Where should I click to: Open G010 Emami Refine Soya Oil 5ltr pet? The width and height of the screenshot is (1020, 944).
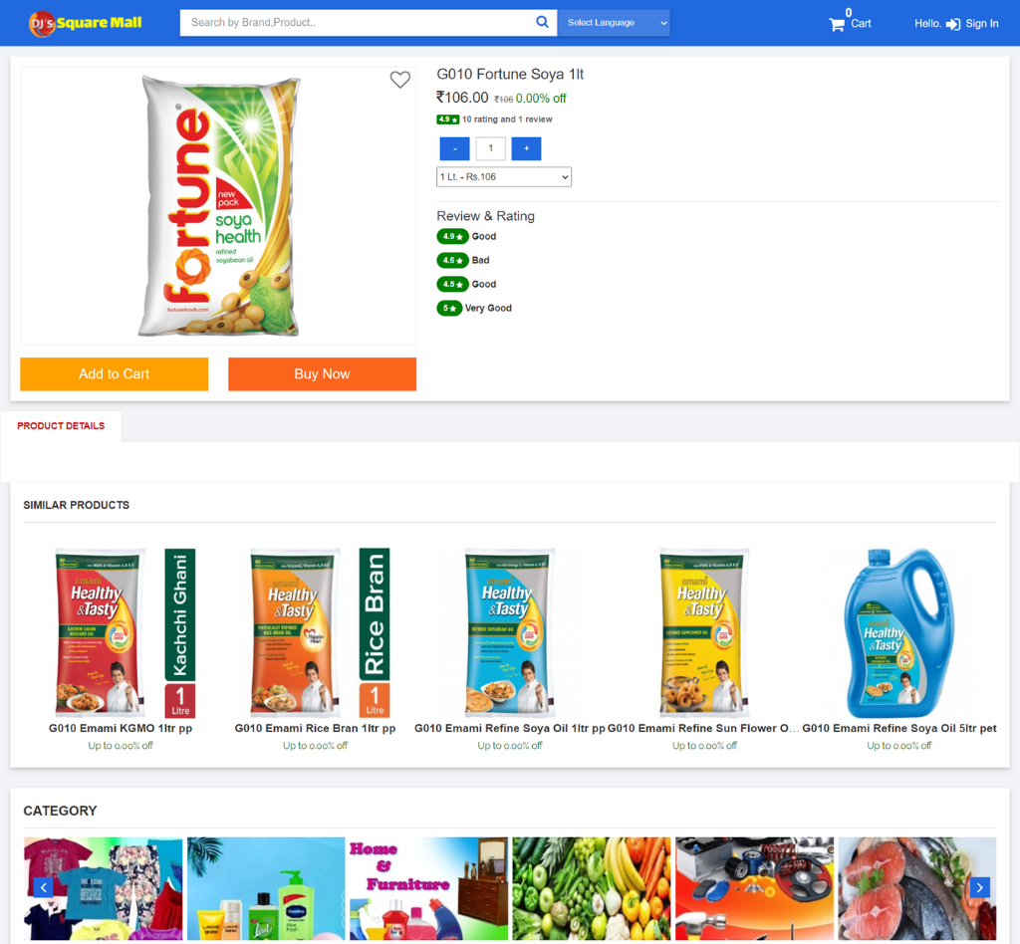pyautogui.click(x=899, y=728)
